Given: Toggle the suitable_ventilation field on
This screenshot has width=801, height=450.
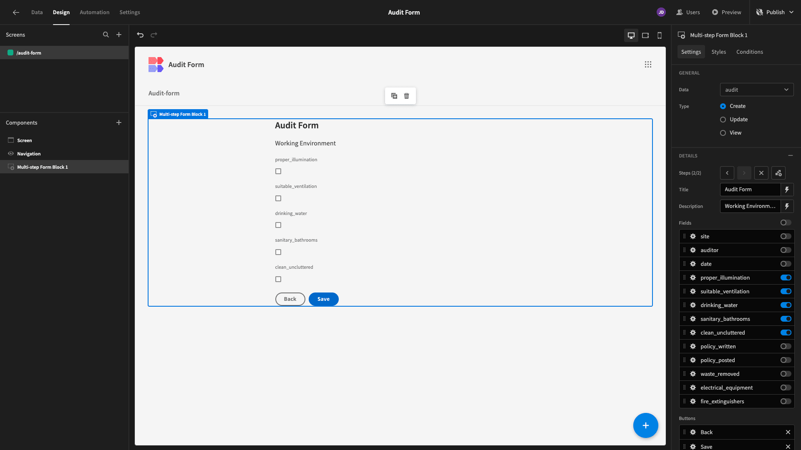Looking at the screenshot, I should (x=786, y=291).
